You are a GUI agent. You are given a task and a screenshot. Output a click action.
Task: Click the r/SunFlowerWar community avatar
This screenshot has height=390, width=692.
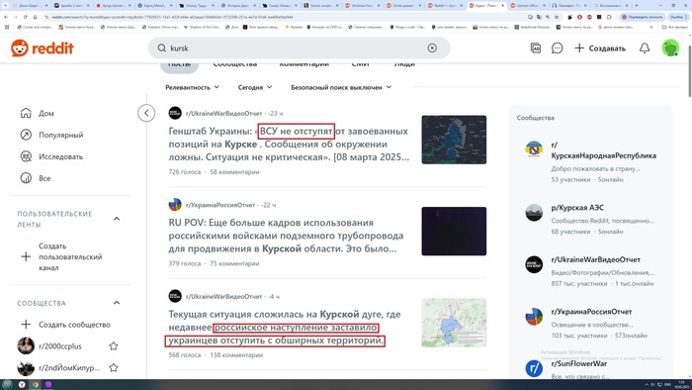click(534, 368)
